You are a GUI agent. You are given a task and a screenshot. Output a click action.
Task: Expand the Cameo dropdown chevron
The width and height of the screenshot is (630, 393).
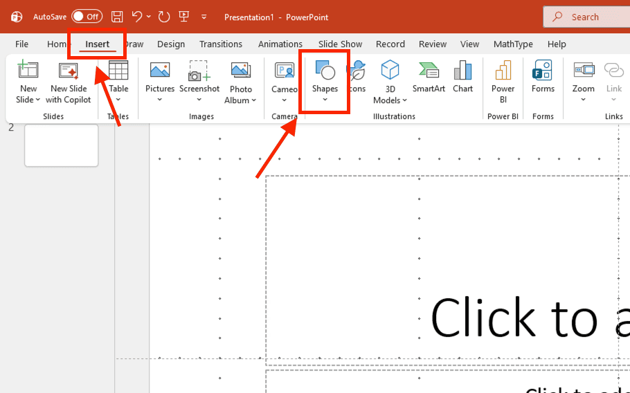(x=284, y=100)
